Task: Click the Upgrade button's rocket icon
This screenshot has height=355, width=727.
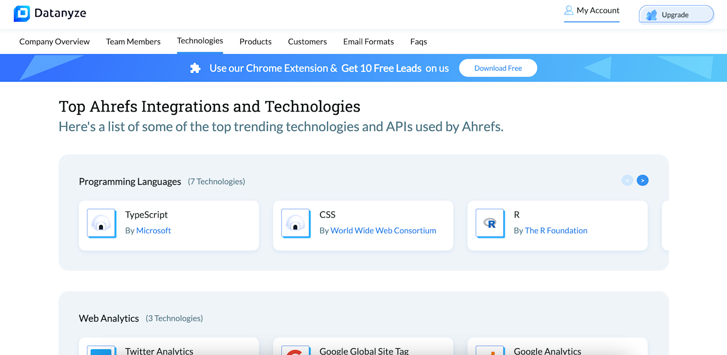Action: pyautogui.click(x=652, y=15)
